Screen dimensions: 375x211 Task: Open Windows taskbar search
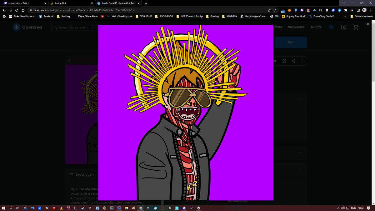[x=11, y=208]
